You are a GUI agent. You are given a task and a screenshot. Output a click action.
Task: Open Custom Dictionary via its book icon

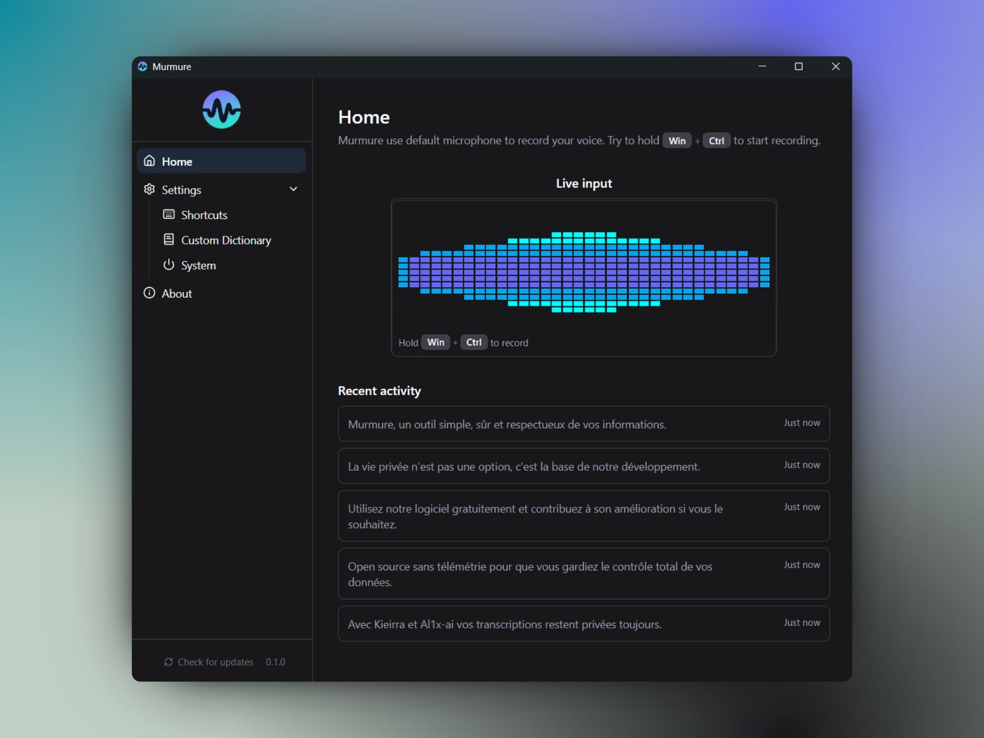point(169,239)
